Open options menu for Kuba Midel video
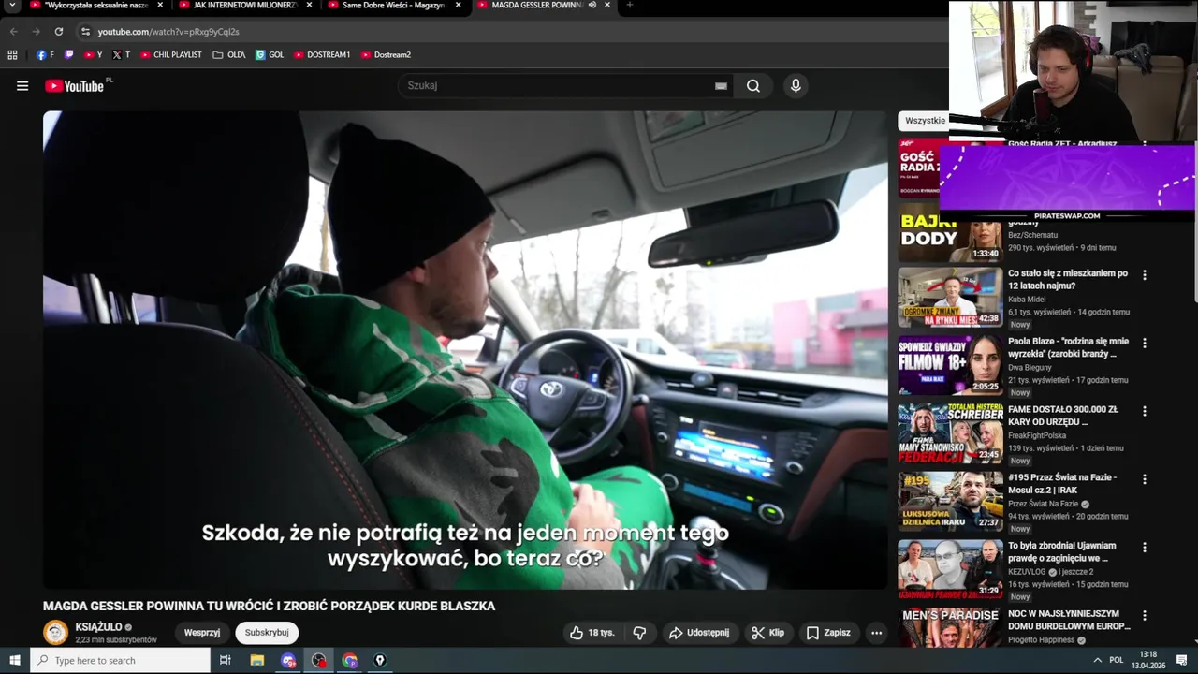Screen dimensions: 1198x674 click(1144, 275)
